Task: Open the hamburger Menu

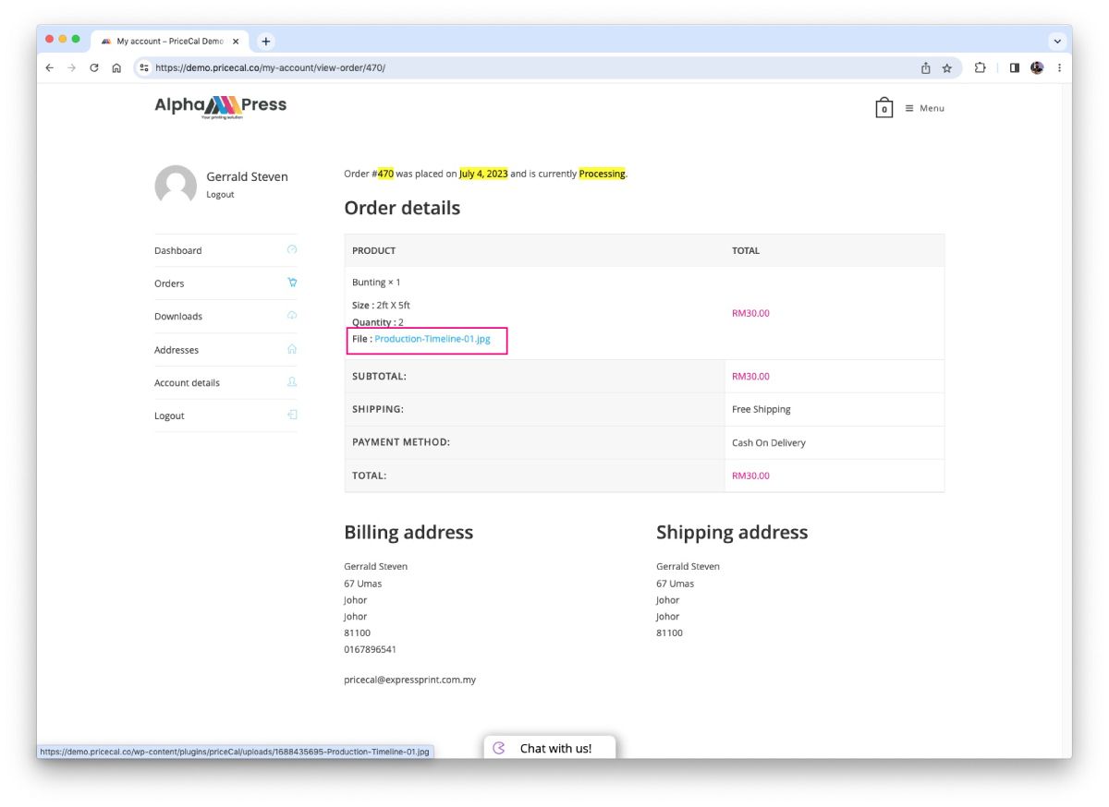Action: coord(924,108)
